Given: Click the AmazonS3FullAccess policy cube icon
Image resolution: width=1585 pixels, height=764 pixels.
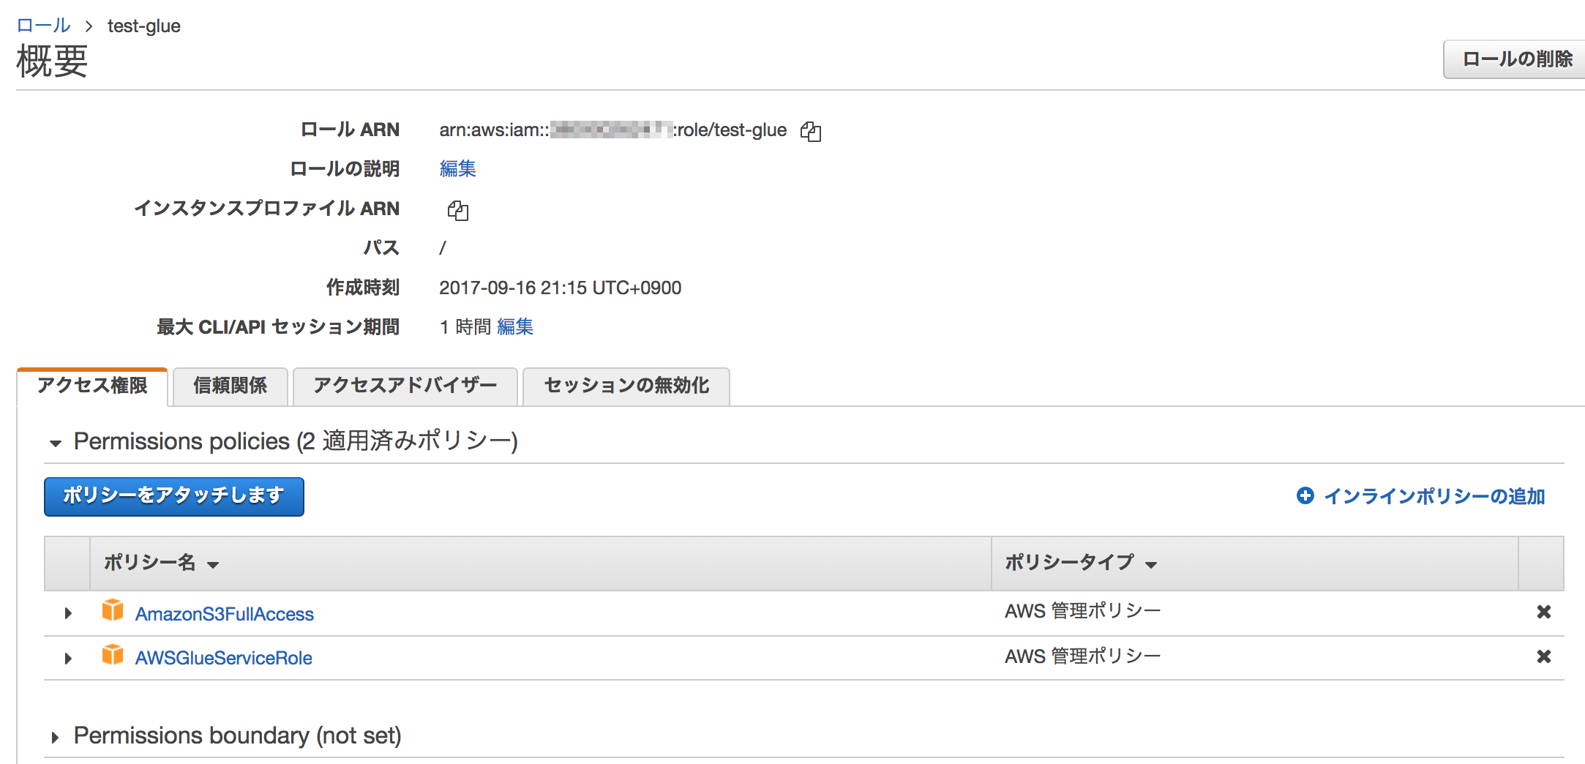Looking at the screenshot, I should pyautogui.click(x=113, y=610).
